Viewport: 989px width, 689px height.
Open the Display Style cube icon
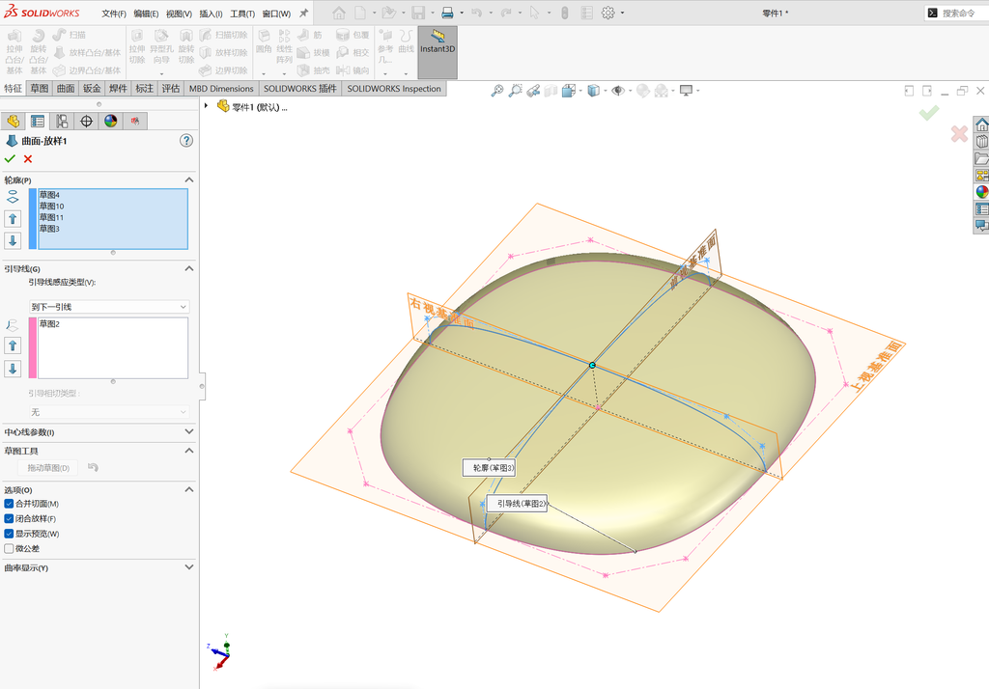(593, 91)
